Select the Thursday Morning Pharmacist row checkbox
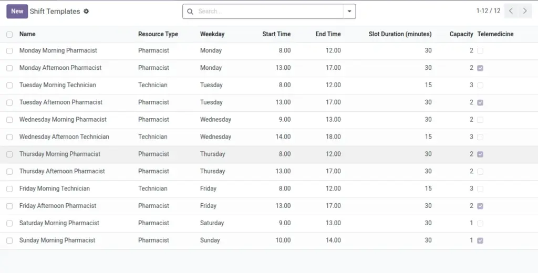Image resolution: width=538 pixels, height=273 pixels. point(9,154)
